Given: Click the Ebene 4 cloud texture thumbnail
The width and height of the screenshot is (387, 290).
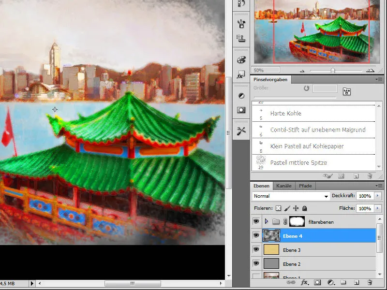Looking at the screenshot, I should point(271,235).
